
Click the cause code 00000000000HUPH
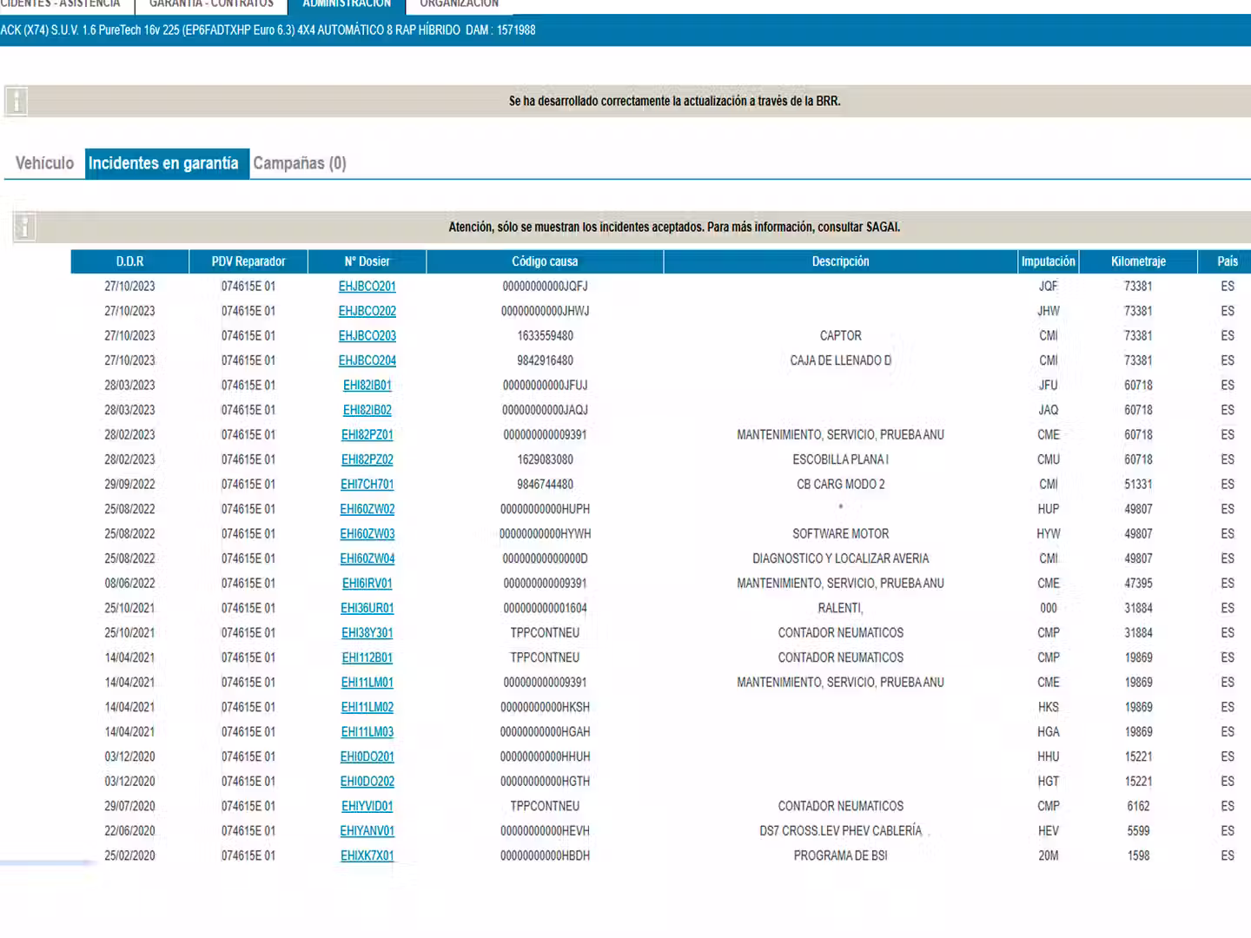545,509
